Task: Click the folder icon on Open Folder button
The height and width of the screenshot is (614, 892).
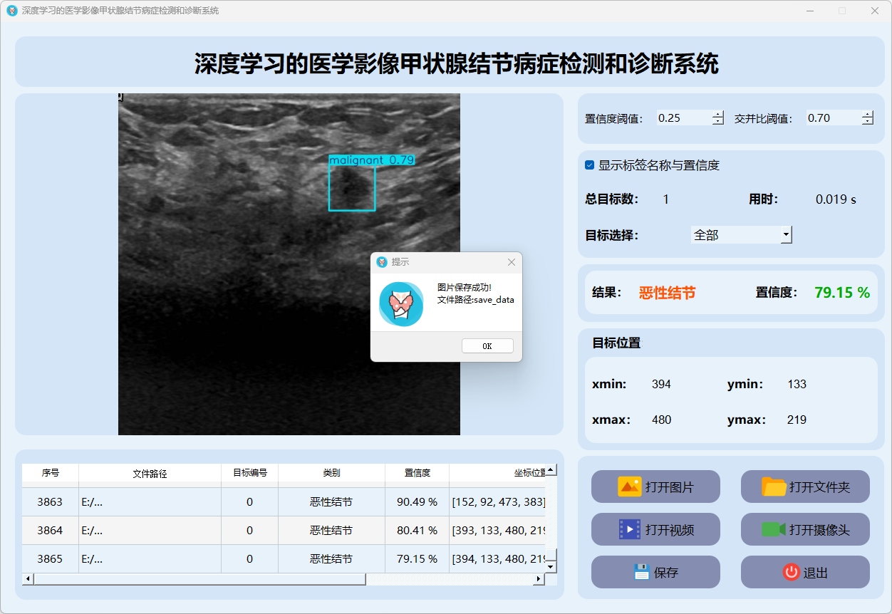Action: tap(774, 486)
